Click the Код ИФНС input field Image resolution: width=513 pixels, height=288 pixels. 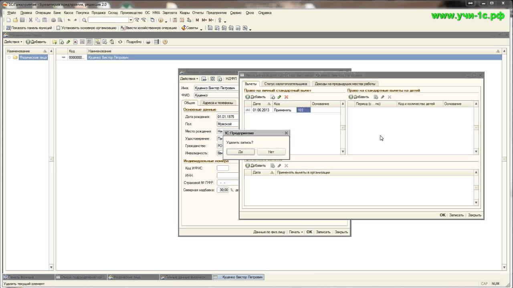tap(222, 168)
